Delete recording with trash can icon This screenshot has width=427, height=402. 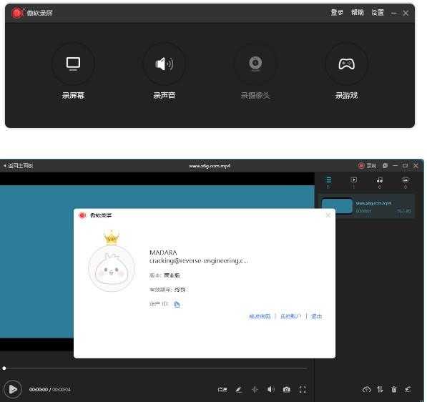tap(394, 389)
